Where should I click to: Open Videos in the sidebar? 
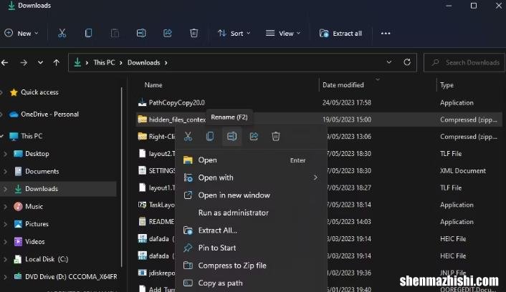[x=35, y=242]
